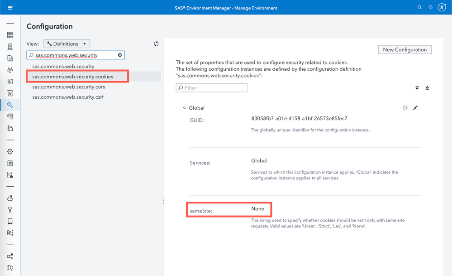Collapse the Global configuration section

pos(184,108)
